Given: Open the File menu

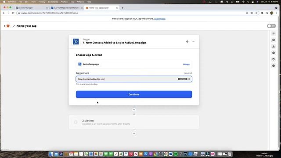Looking at the screenshot, I should 20,2.
